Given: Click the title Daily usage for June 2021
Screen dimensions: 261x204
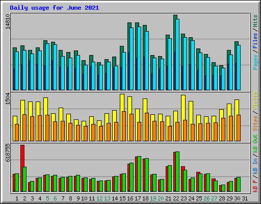Looking at the screenshot, I should click(55, 8).
